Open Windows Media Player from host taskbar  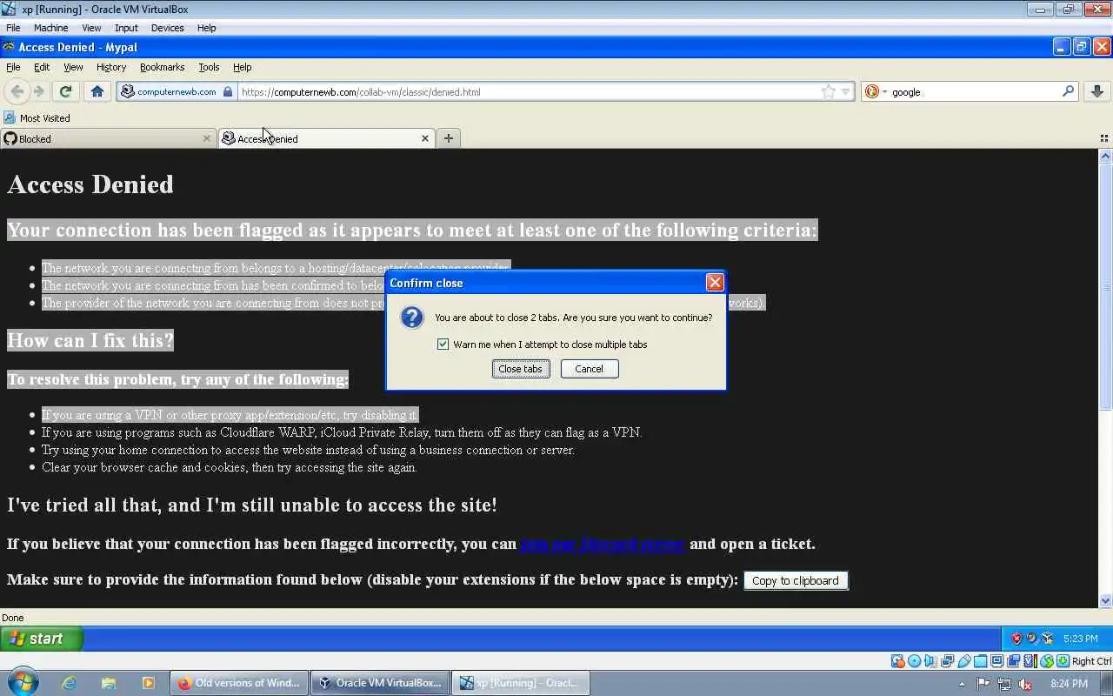[x=148, y=683]
